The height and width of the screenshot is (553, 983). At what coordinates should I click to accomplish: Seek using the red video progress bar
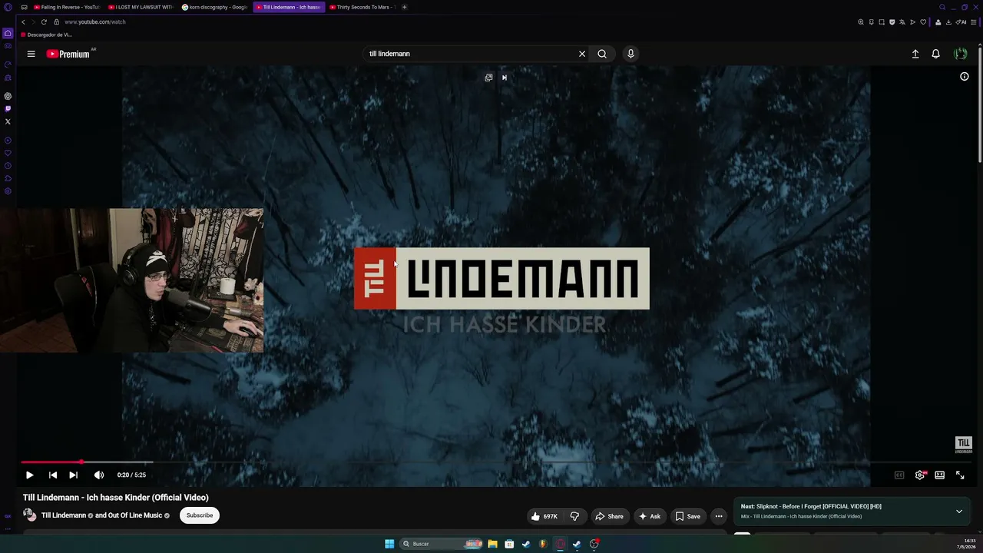click(x=51, y=462)
